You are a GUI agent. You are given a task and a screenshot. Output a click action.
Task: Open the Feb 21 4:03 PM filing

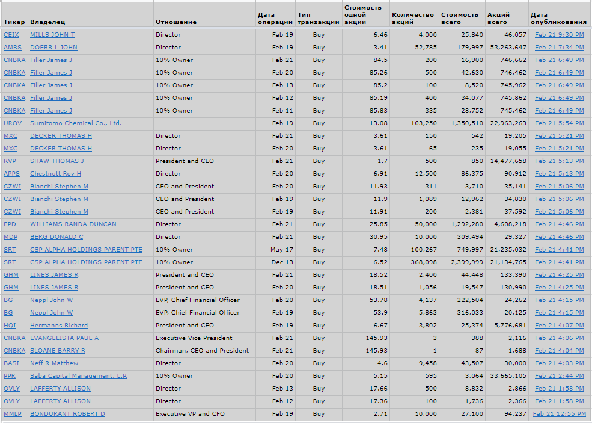coord(559,363)
